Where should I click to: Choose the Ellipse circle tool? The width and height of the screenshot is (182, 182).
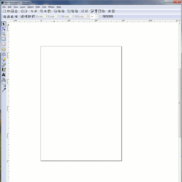4,44
